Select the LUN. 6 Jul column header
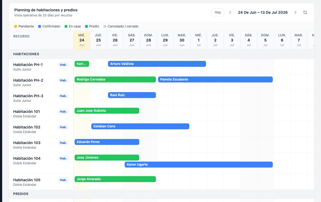Screen dimensions: 321x202 click(282, 40)
